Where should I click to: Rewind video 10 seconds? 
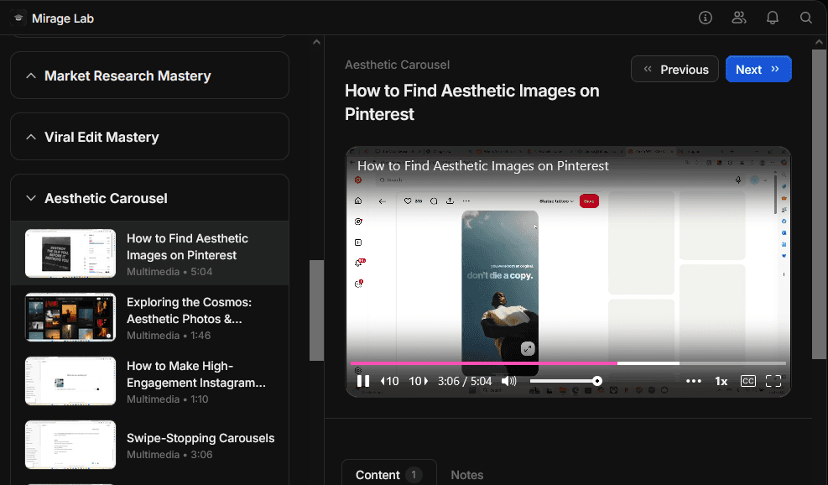390,381
